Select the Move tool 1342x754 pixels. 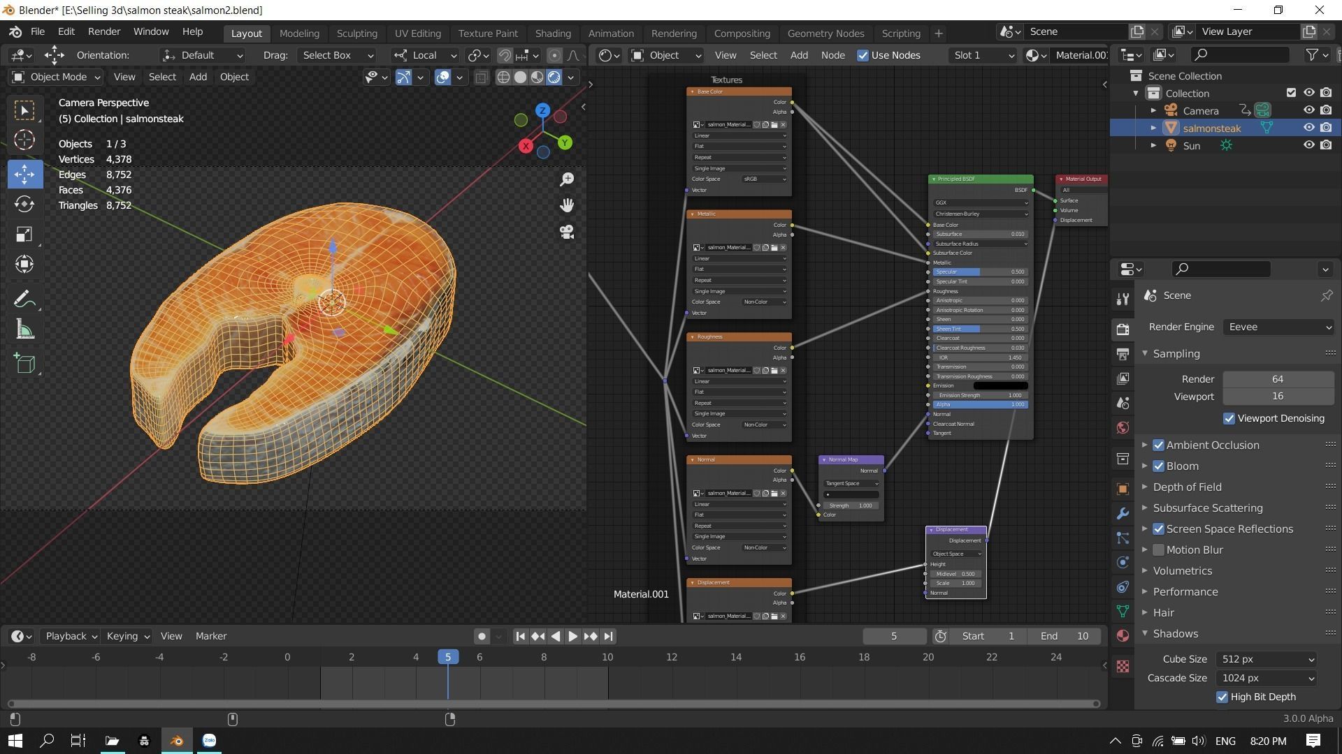(24, 174)
